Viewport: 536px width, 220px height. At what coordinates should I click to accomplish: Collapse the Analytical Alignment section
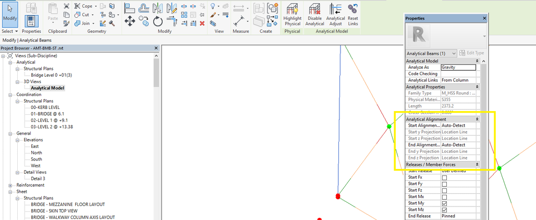[477, 119]
